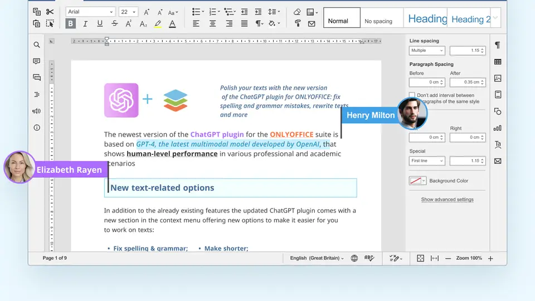Open the Search icon in the left sidebar
The height and width of the screenshot is (301, 535).
click(37, 45)
